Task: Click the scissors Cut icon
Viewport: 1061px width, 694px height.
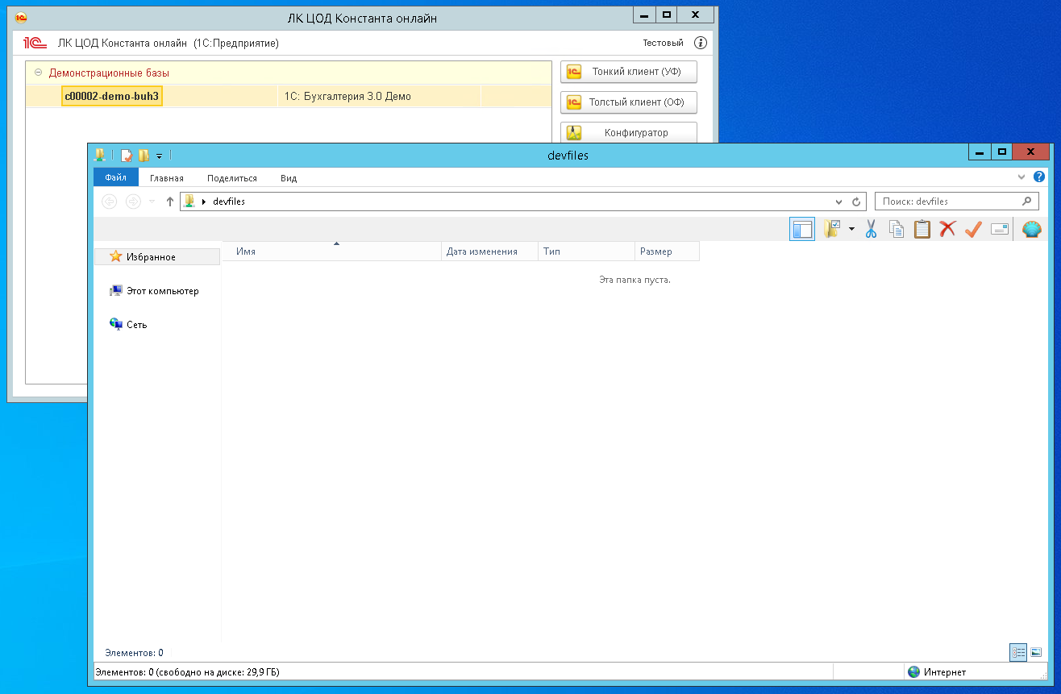Action: [x=871, y=230]
